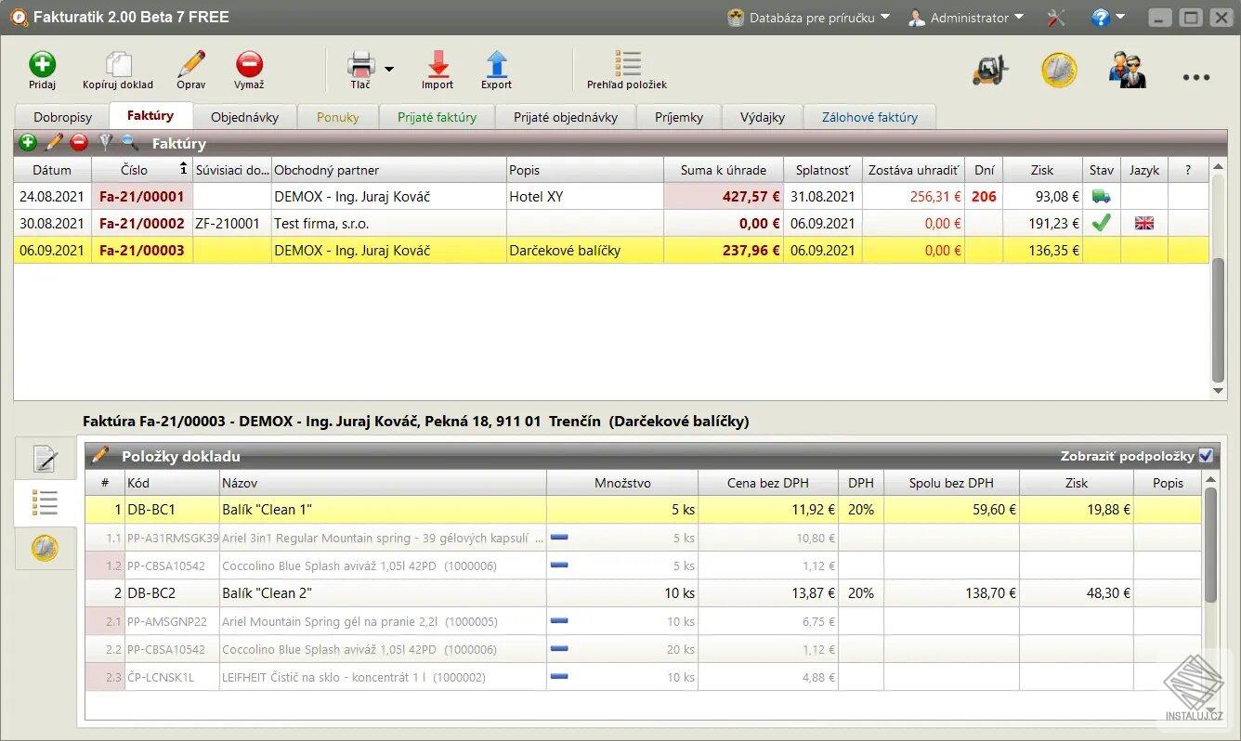Click small pencil edit icon in Faktúry header

pyautogui.click(x=54, y=143)
